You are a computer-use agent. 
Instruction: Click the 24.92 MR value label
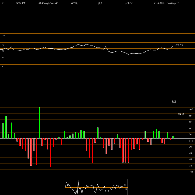click(x=181, y=114)
